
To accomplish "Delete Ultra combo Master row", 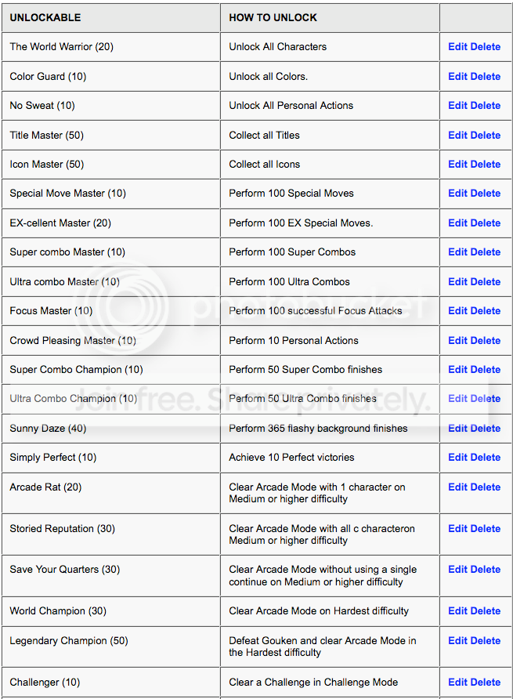I will click(486, 282).
